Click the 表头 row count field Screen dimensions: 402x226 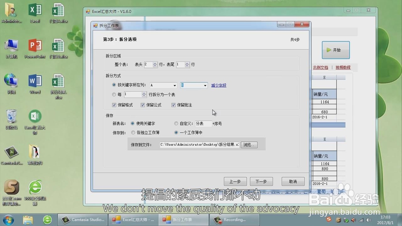click(148, 65)
